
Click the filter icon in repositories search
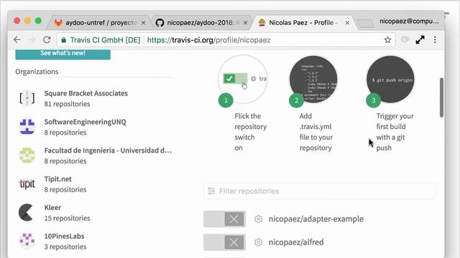[211, 191]
